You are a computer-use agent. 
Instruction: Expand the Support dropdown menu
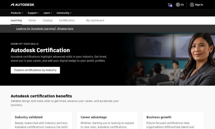(33, 13)
